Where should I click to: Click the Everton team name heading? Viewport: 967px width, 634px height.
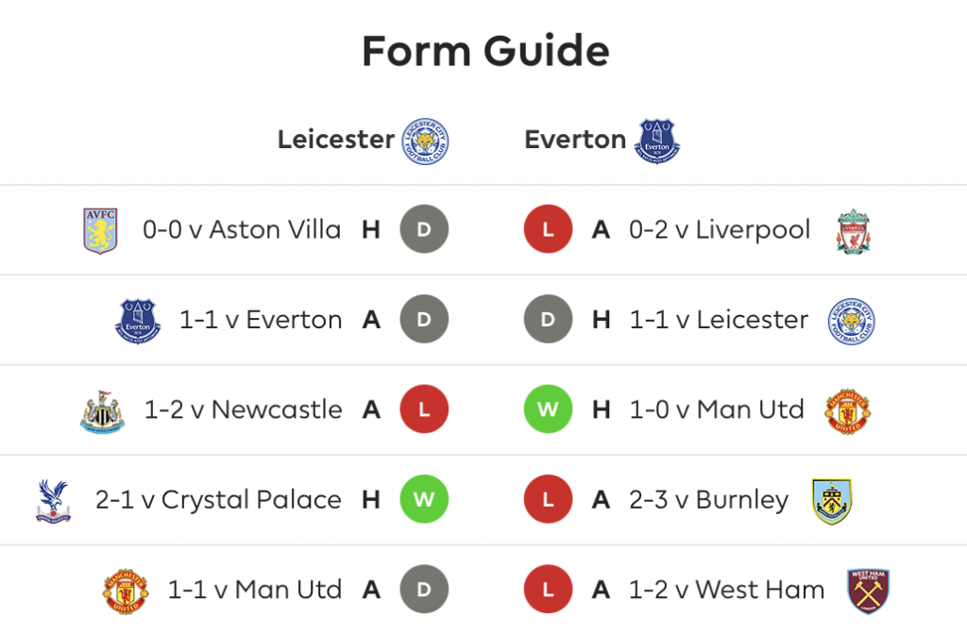click(575, 140)
